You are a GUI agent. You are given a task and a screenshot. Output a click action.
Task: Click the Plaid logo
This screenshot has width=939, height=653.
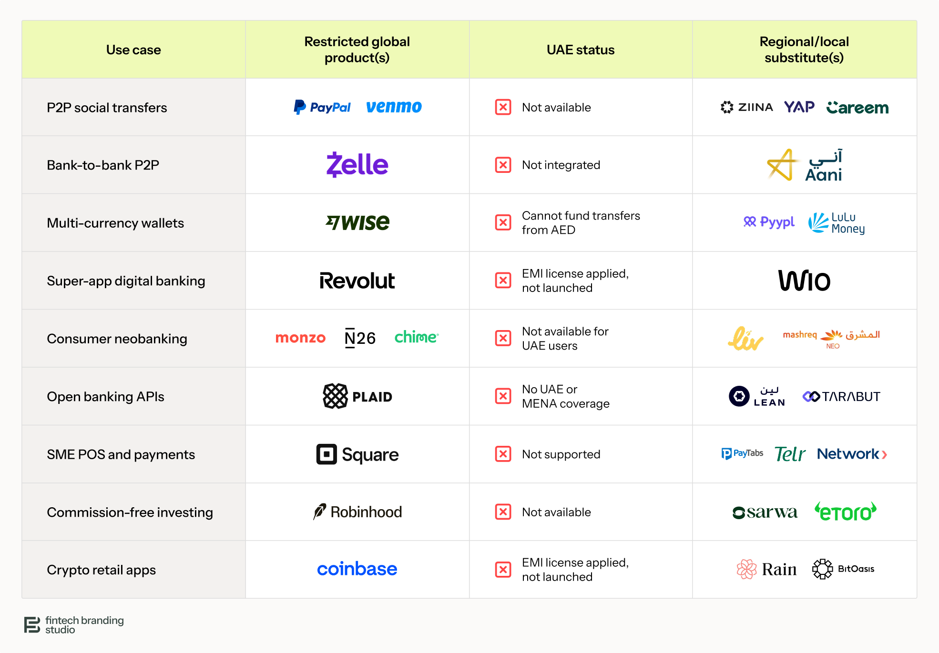[357, 396]
